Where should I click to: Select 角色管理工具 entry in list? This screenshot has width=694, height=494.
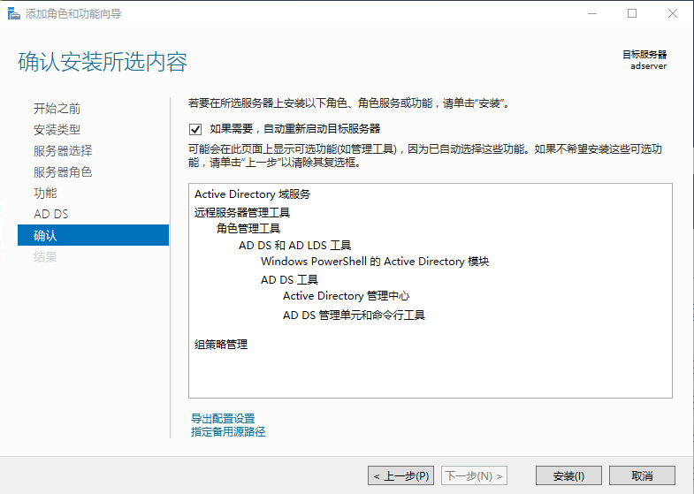248,228
